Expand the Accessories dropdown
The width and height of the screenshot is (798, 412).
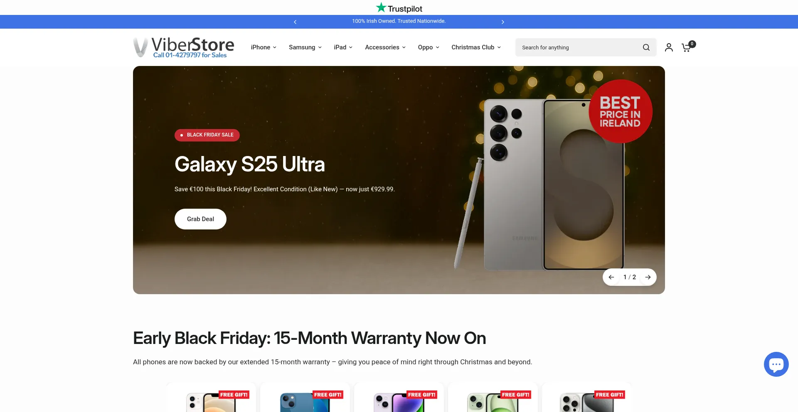pyautogui.click(x=385, y=47)
